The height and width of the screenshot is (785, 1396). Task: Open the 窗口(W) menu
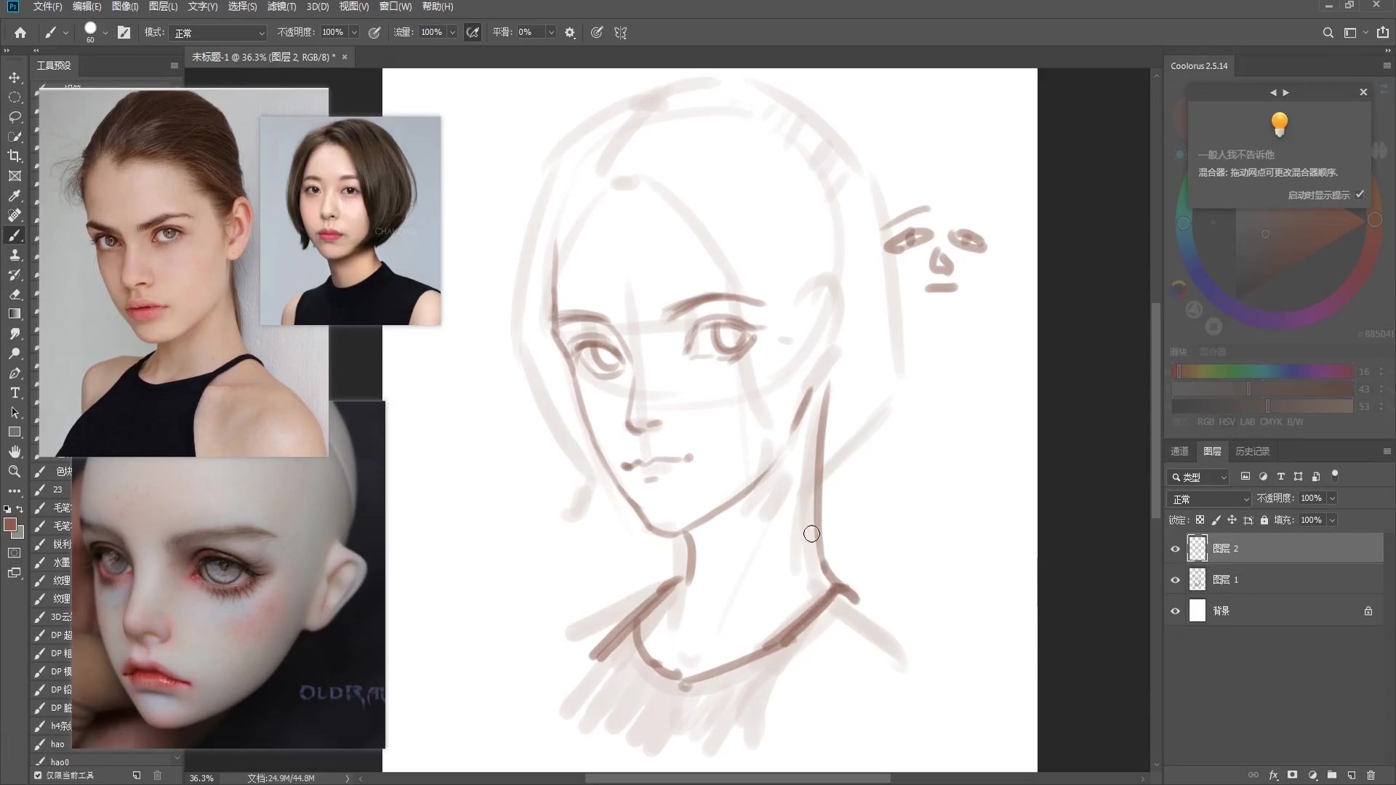click(395, 7)
